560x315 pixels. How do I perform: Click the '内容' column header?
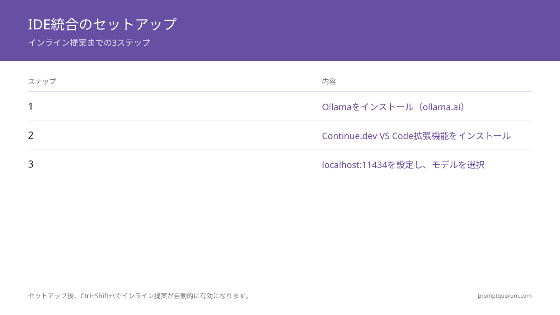(329, 81)
